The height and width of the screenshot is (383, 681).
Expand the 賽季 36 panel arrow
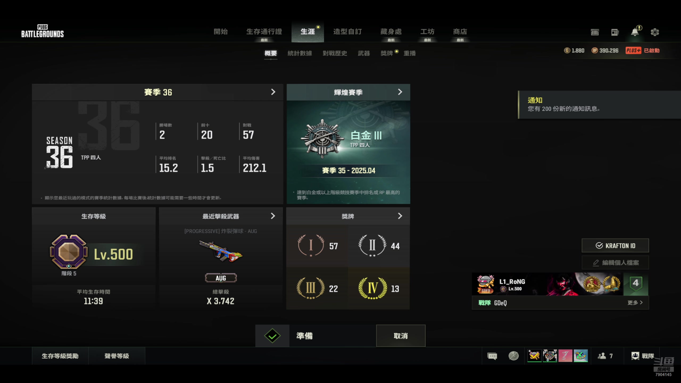(273, 92)
